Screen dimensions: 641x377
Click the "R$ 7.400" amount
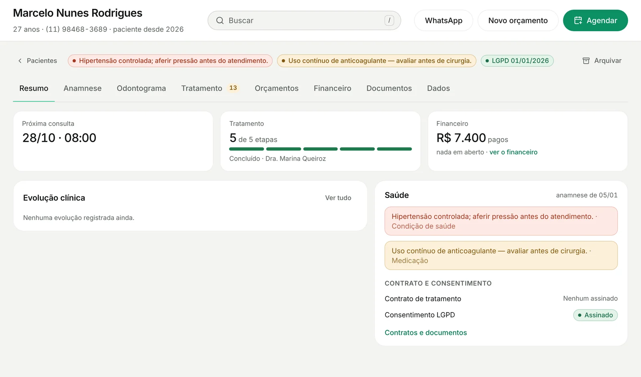tap(461, 138)
